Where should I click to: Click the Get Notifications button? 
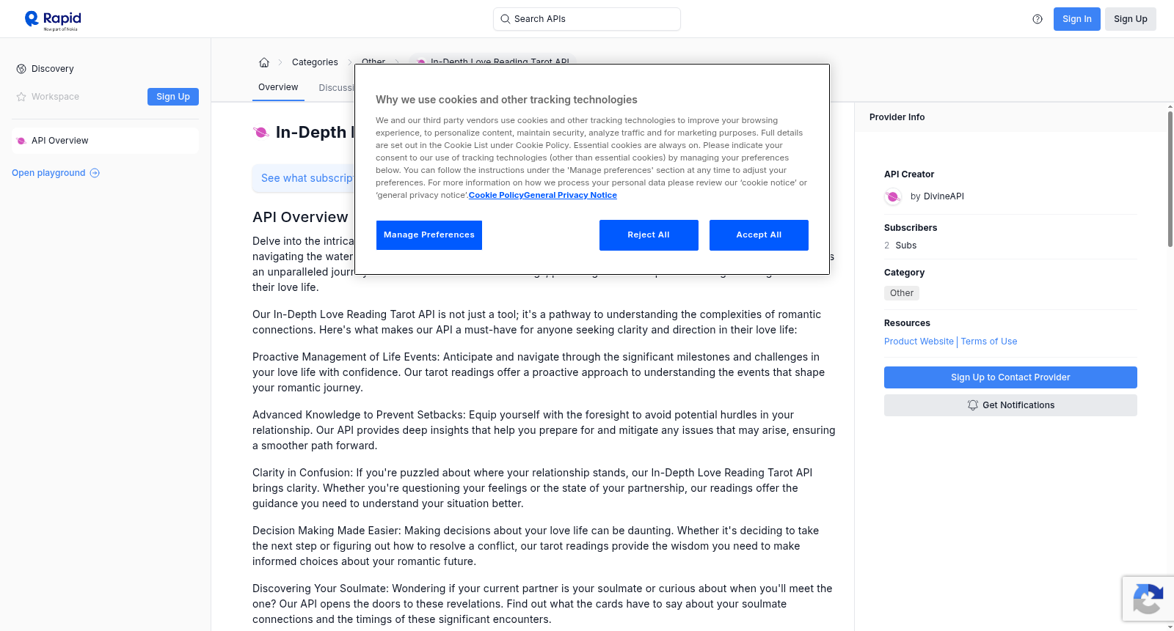point(1010,405)
